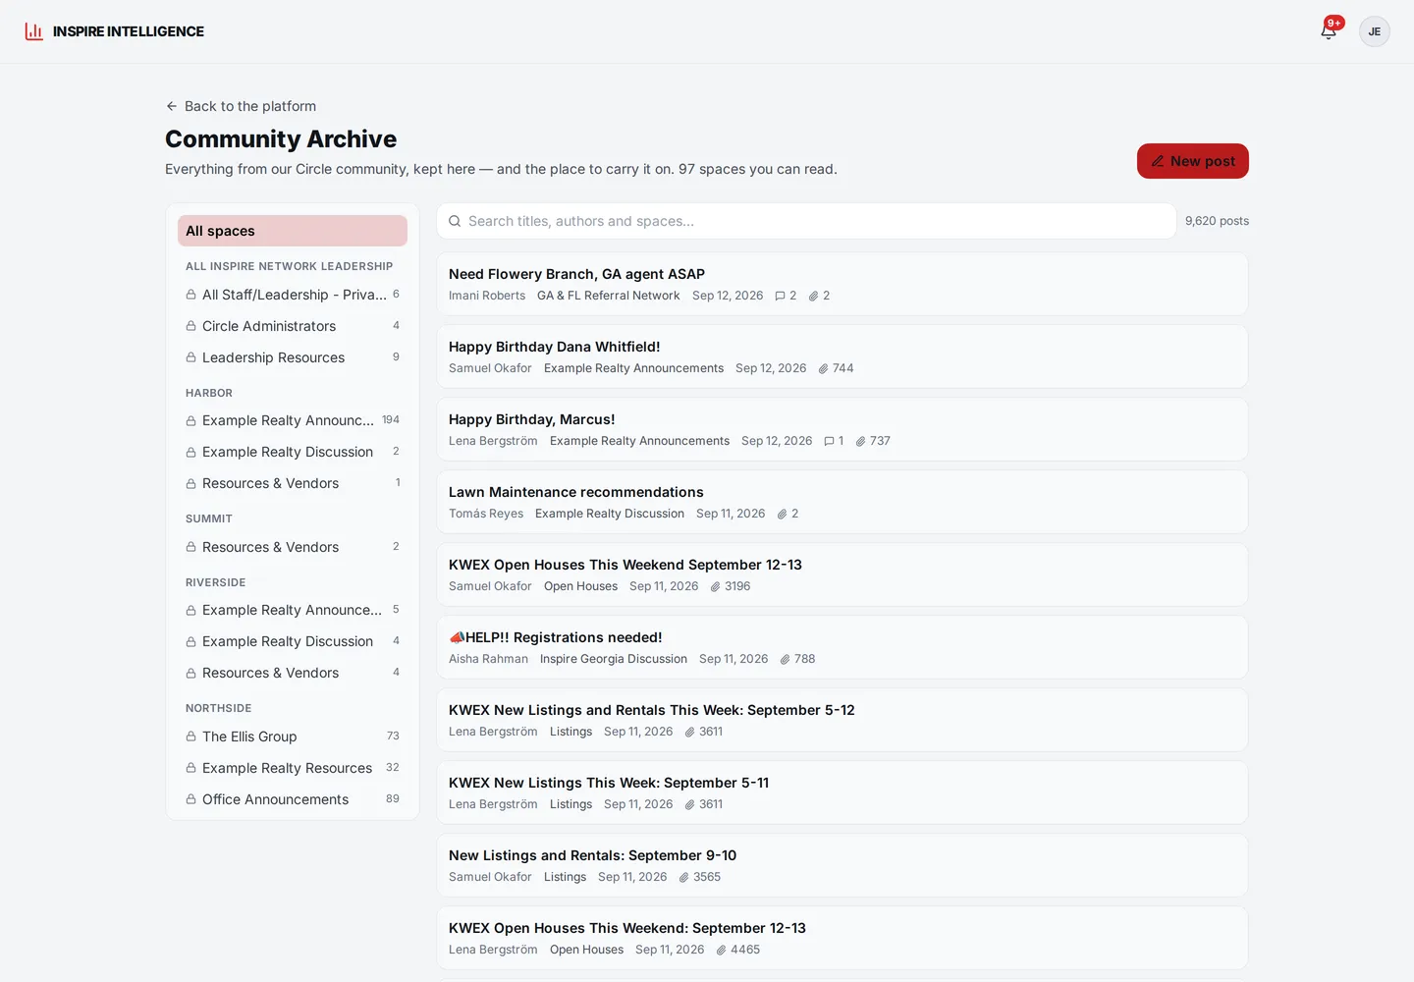Open Harbor Example Realty Announcements space
The height and width of the screenshot is (982, 1414).
click(293, 420)
